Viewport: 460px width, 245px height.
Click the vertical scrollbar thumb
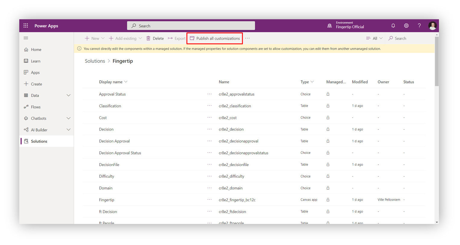pyautogui.click(x=437, y=61)
